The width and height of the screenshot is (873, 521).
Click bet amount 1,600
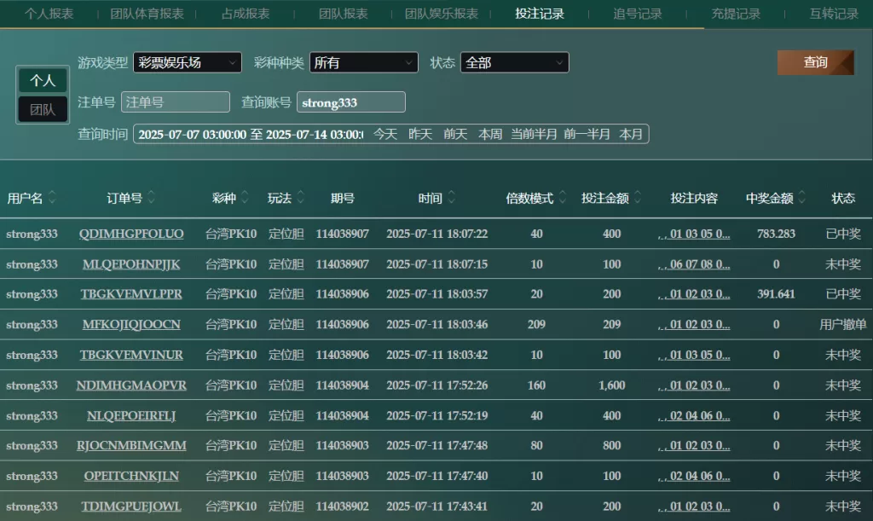pos(612,385)
